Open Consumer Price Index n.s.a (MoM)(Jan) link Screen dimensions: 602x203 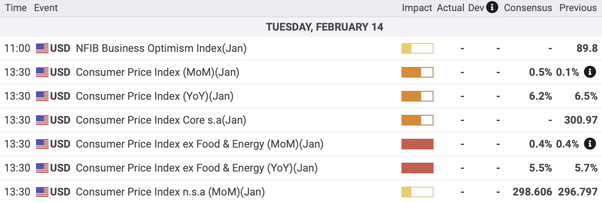point(170,192)
